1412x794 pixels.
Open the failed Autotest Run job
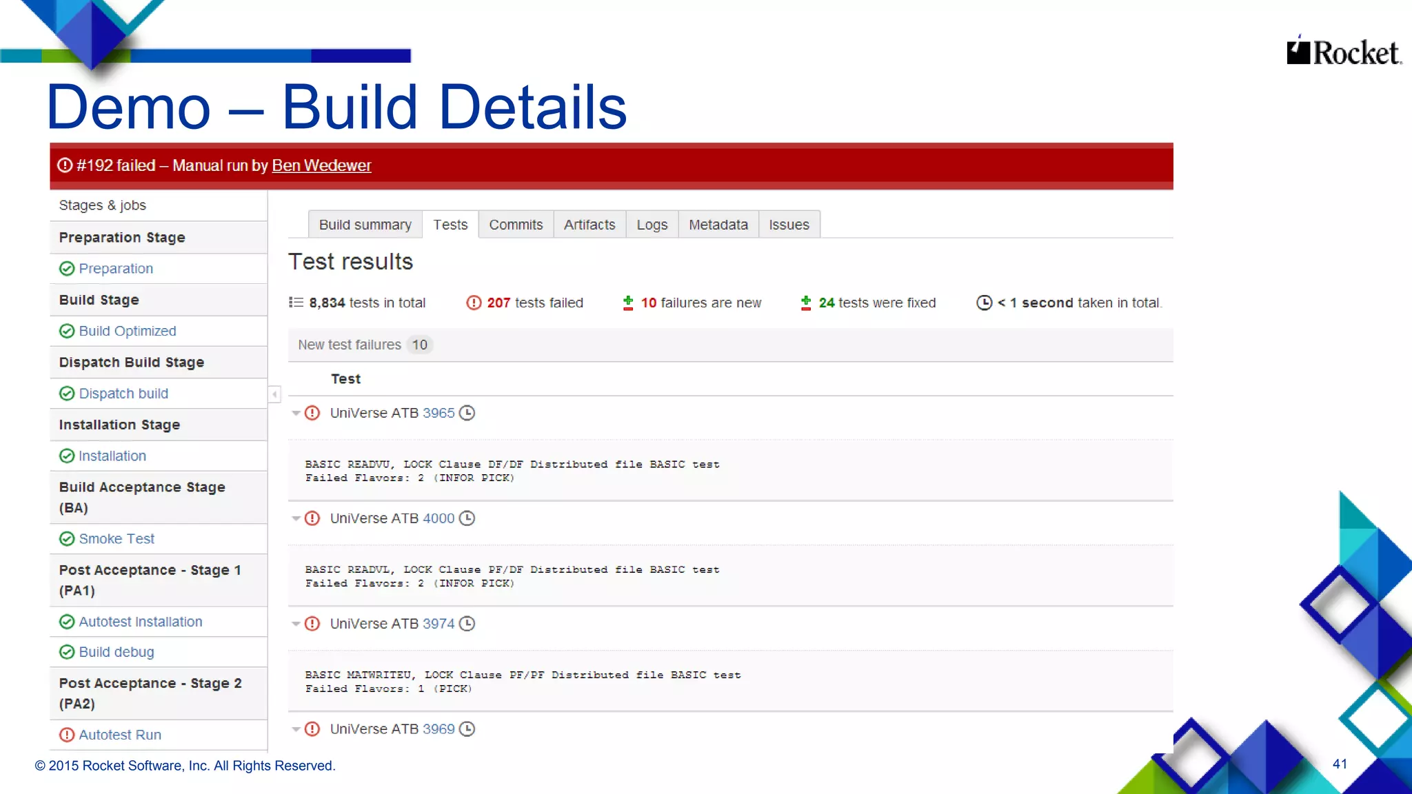[120, 735]
